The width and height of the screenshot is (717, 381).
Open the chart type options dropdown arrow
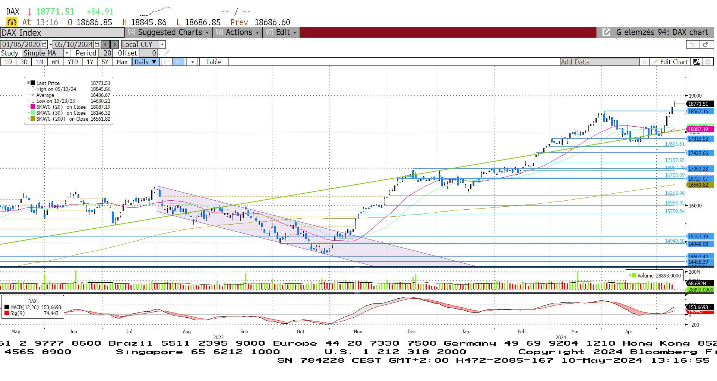tap(192, 62)
